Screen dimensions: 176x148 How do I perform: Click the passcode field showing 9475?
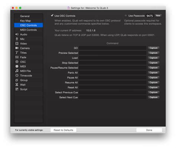tap(150, 16)
